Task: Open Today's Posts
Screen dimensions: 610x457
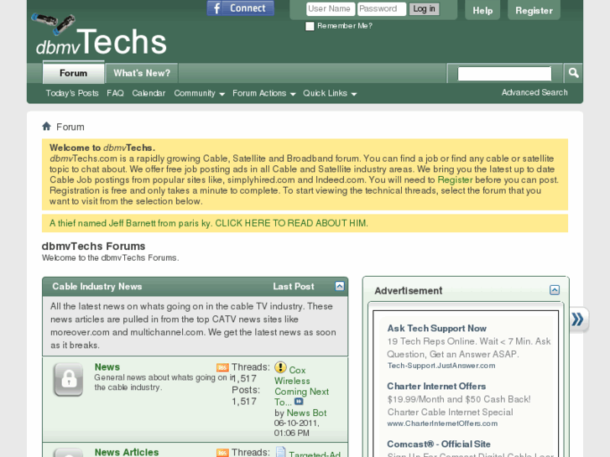Action: tap(72, 93)
